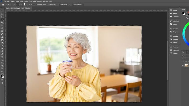Expand the Select Subject options arrow
Viewport: 189px width, 106px height.
click(x=69, y=5)
